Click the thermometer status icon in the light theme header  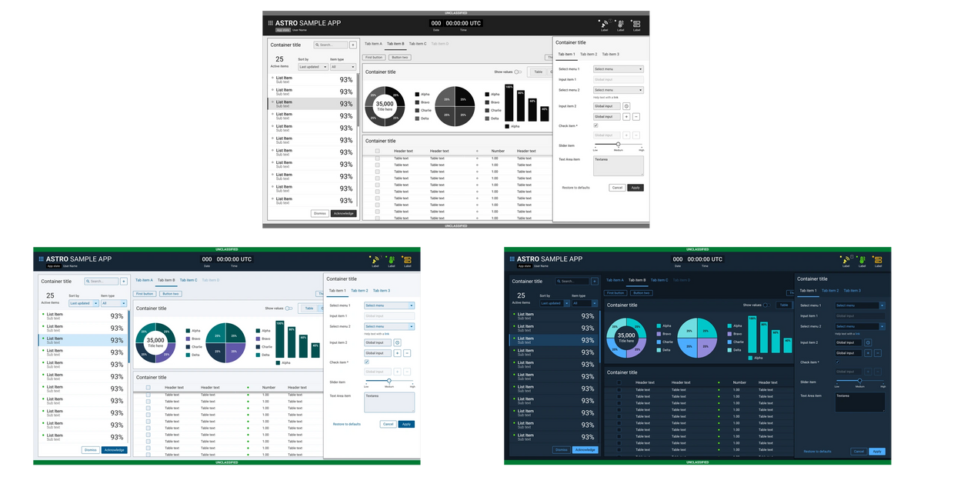[390, 259]
